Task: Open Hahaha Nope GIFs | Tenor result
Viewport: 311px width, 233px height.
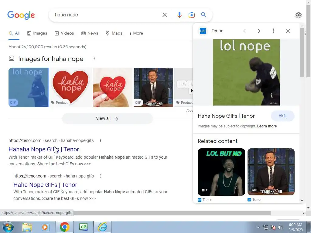Action: click(x=44, y=149)
